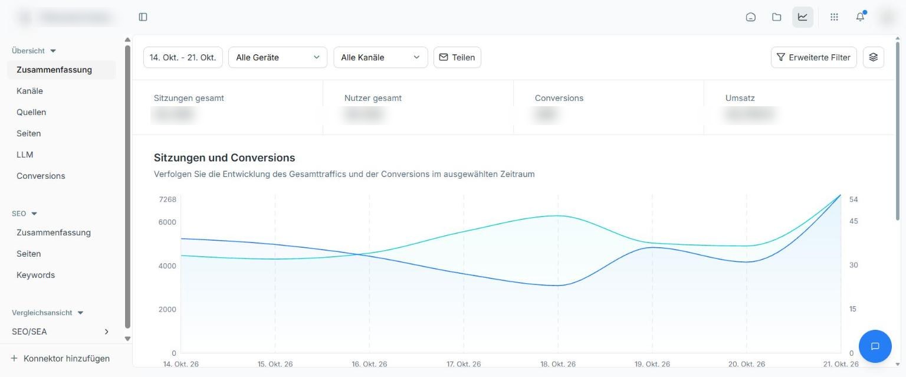Open the folder icon in top bar

coord(777,17)
